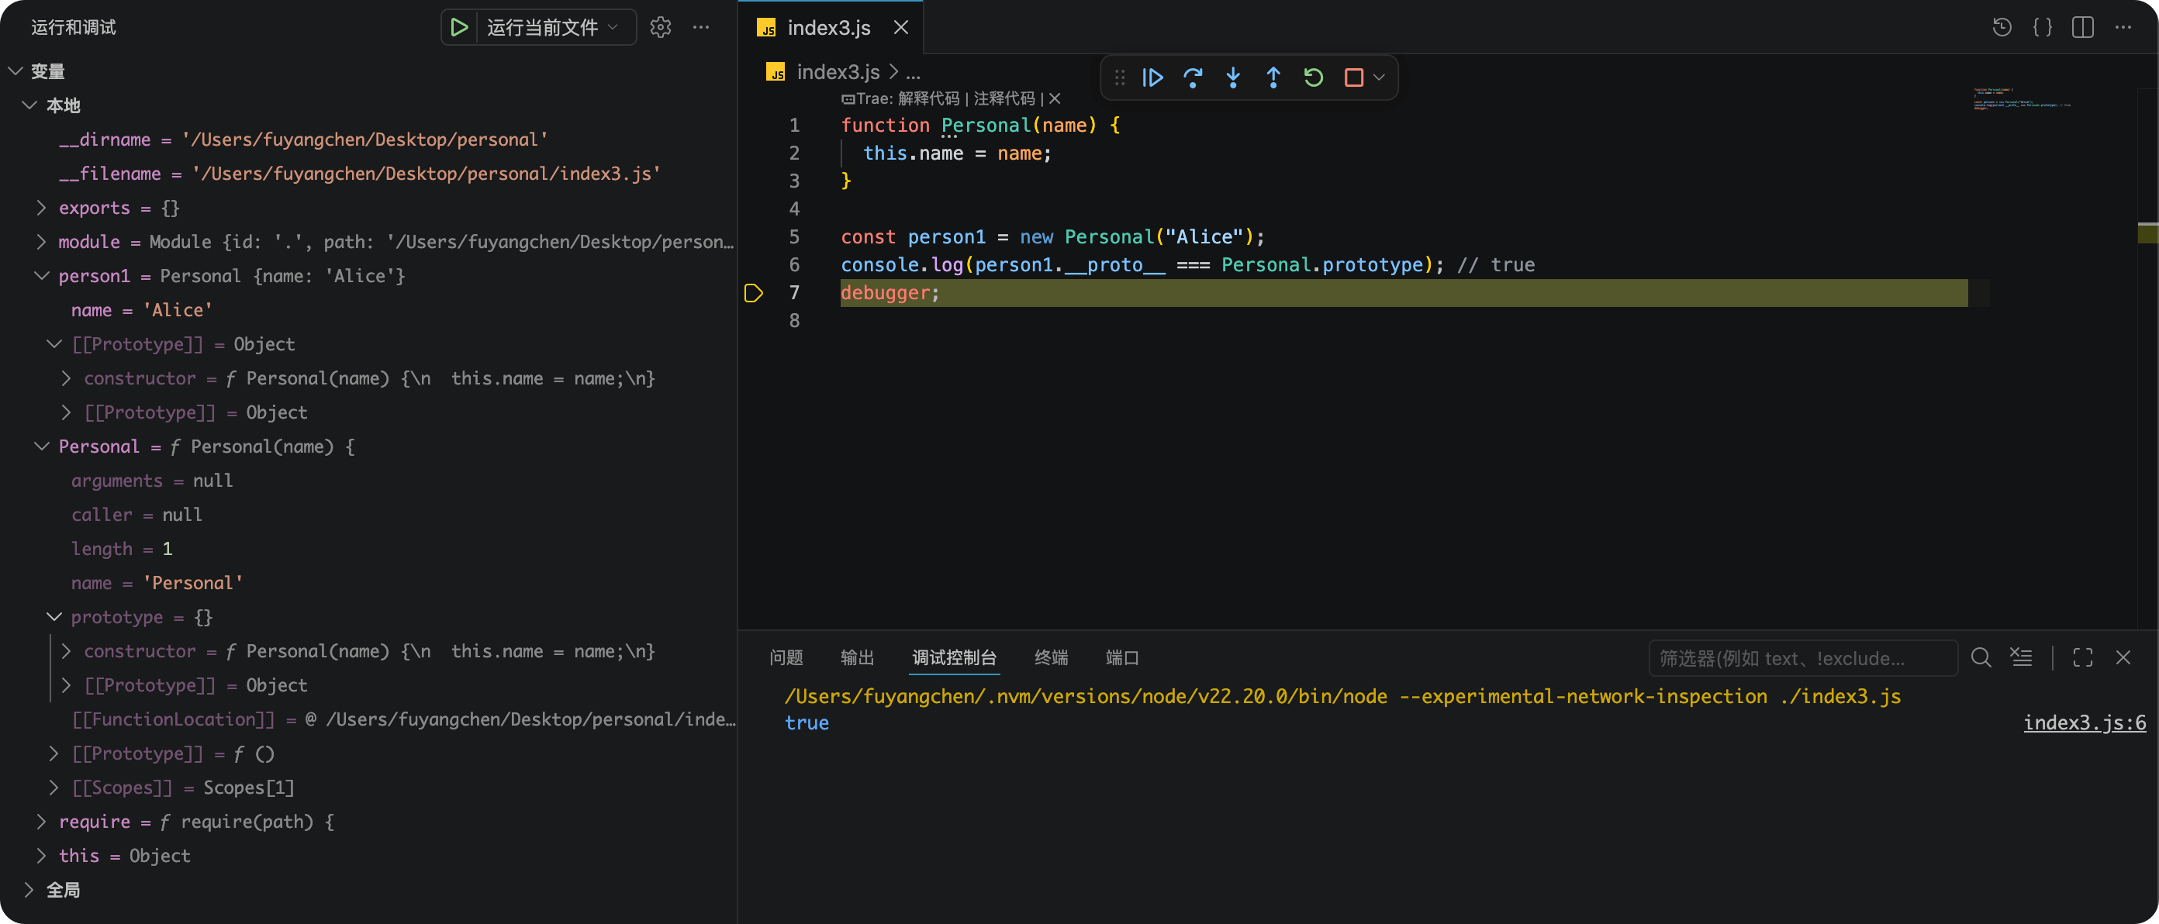Open launch.json settings gear
Image resolution: width=2159 pixels, height=924 pixels.
click(x=661, y=28)
